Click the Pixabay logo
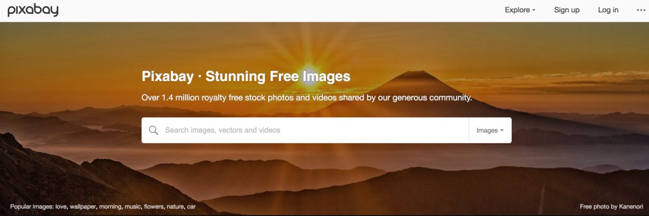 pyautogui.click(x=33, y=10)
